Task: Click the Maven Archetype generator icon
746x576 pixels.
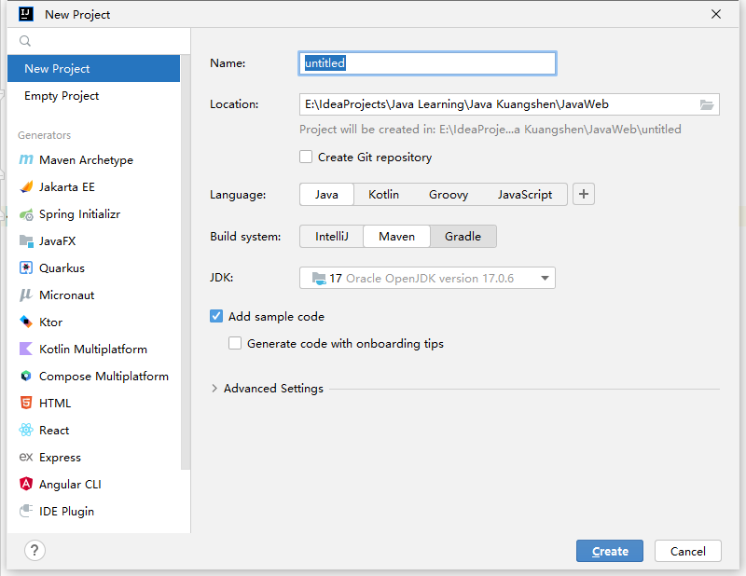Action: pyautogui.click(x=26, y=159)
